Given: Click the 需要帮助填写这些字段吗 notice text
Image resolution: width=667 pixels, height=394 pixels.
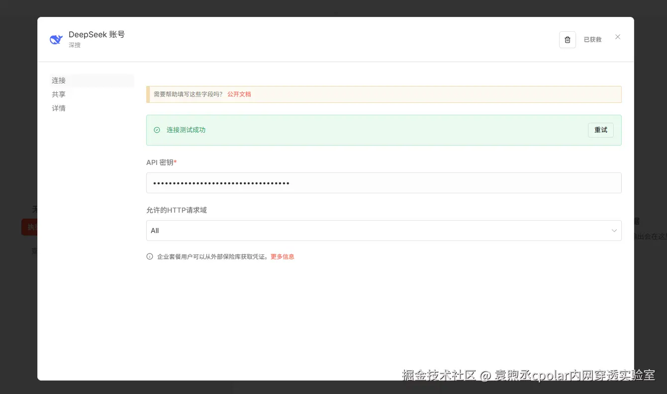Looking at the screenshot, I should pyautogui.click(x=189, y=94).
